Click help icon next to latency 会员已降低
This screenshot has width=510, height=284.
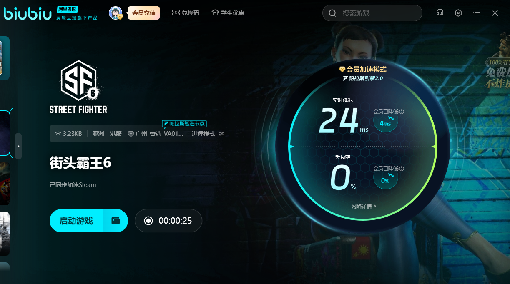402,112
